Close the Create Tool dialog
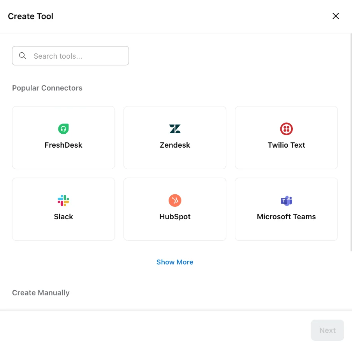 [x=336, y=16]
